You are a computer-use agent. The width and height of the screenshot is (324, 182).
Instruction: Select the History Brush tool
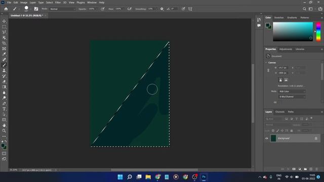tap(4, 76)
